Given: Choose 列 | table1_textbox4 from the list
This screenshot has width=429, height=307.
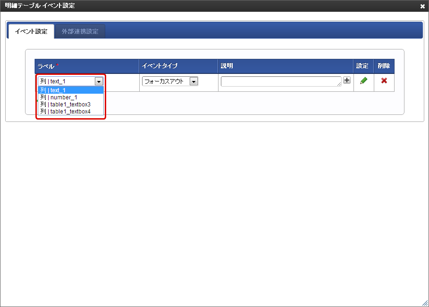Looking at the screenshot, I should (x=71, y=111).
